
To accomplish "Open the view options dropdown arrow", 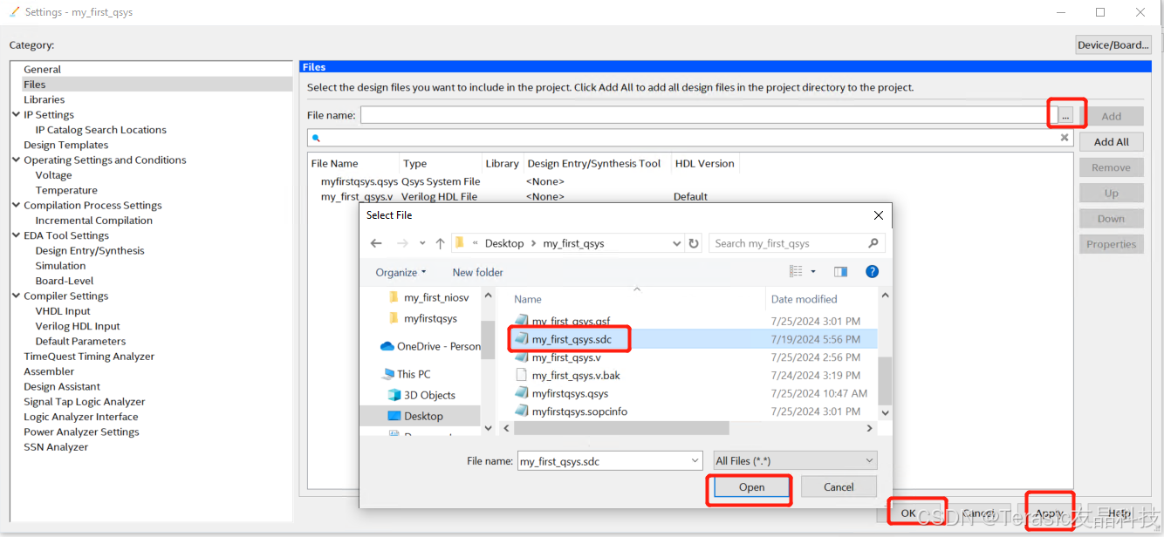I will point(813,272).
